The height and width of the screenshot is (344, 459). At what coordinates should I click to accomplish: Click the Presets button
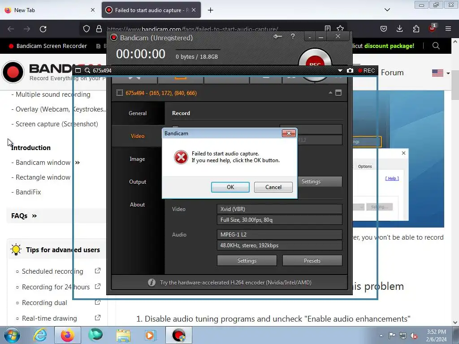[312, 261]
